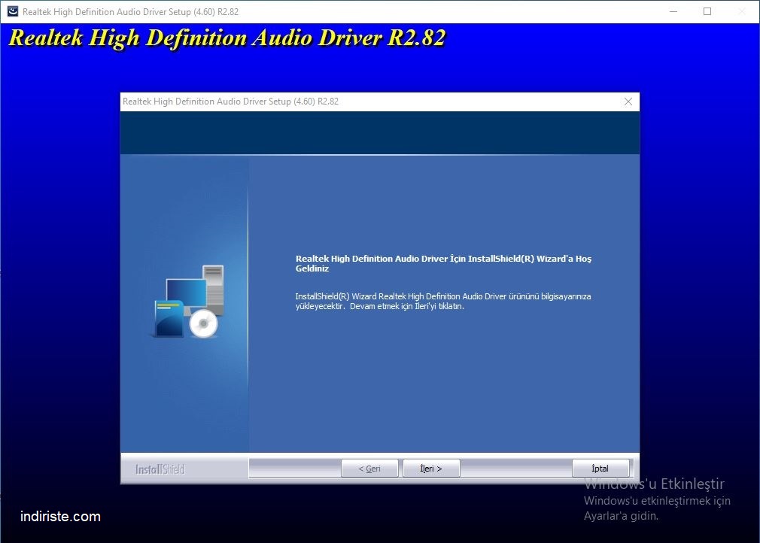Minimize the outer Realtek setup window
This screenshot has height=543, width=760.
(x=673, y=11)
